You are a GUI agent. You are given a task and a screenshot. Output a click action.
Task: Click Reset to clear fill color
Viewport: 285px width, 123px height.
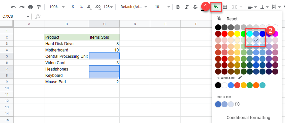coord(232,19)
